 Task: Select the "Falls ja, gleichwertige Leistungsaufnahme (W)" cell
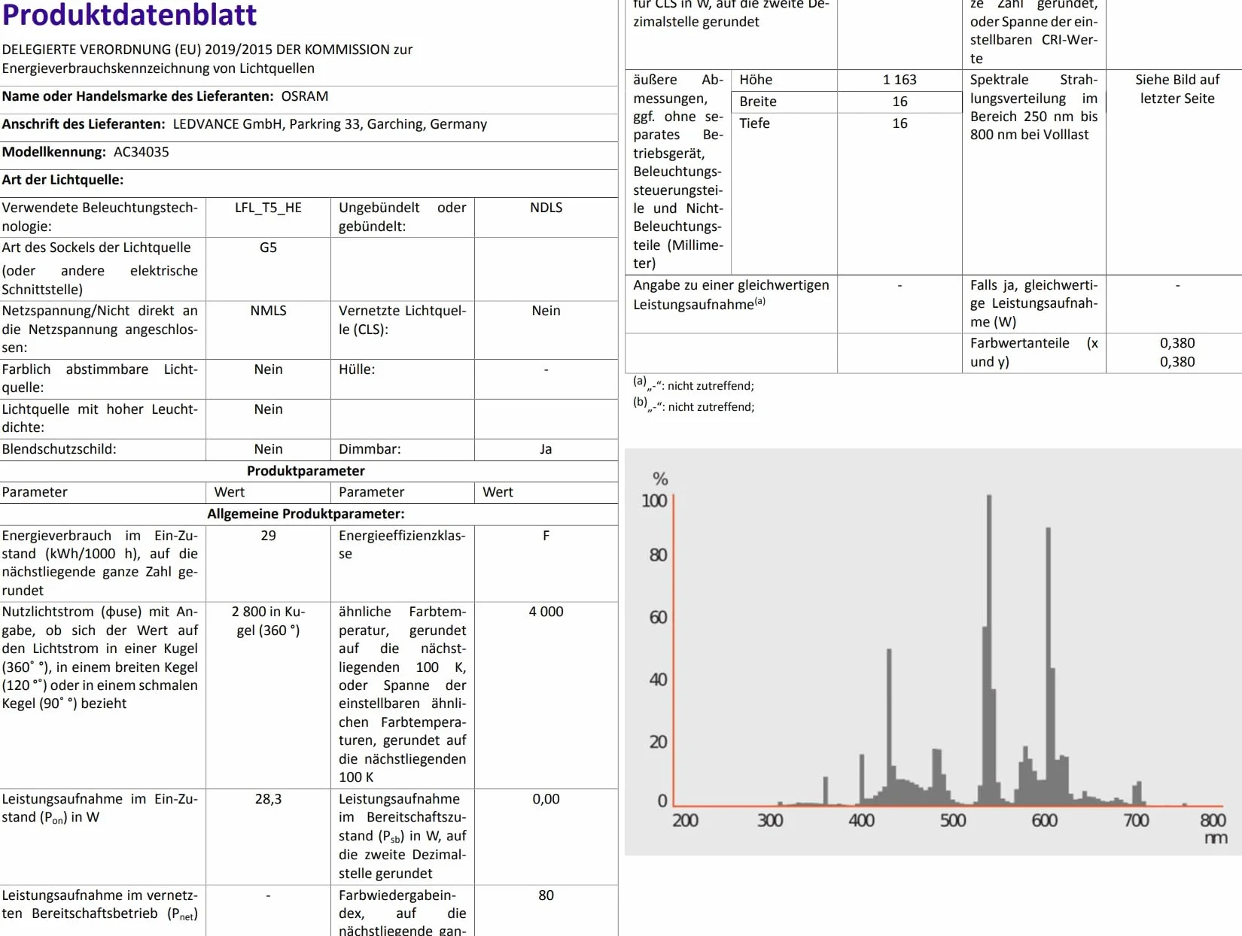(x=1033, y=303)
